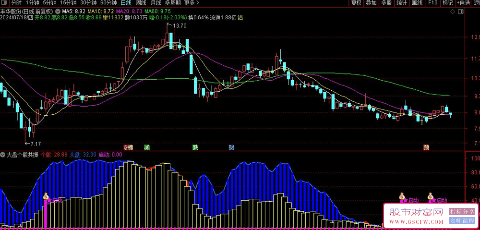Switch to 月线 monthly chart

point(156,3)
